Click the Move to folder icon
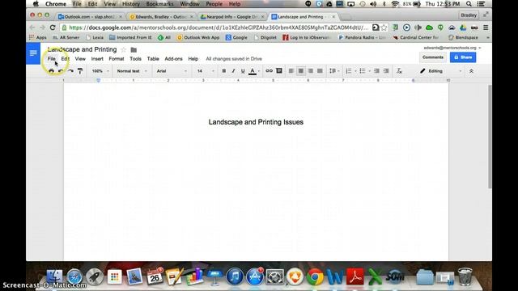The width and height of the screenshot is (518, 291). pos(134,50)
